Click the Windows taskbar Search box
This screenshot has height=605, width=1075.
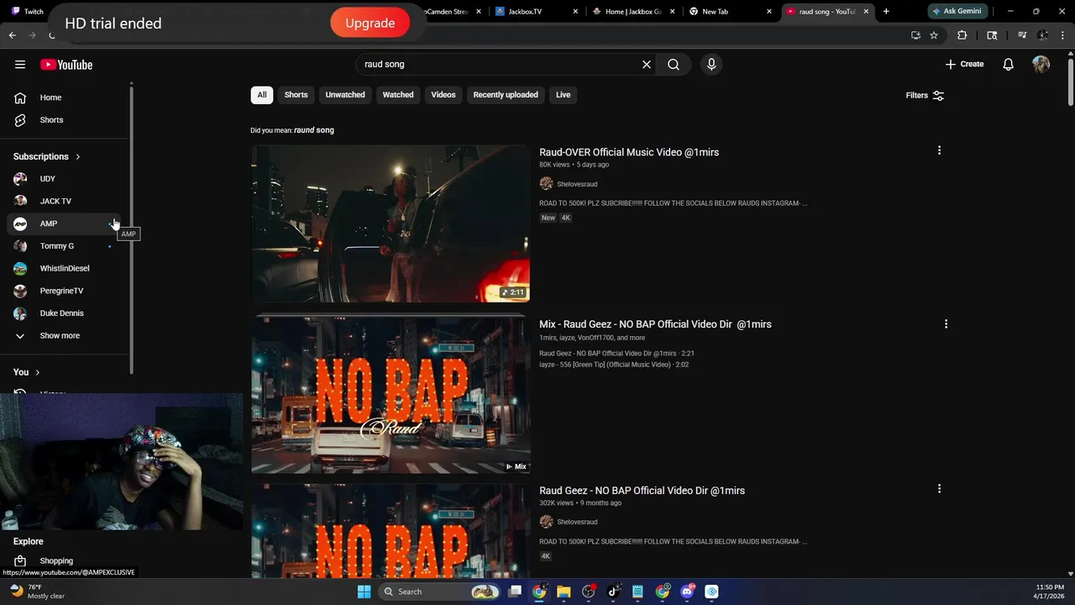pos(439,592)
